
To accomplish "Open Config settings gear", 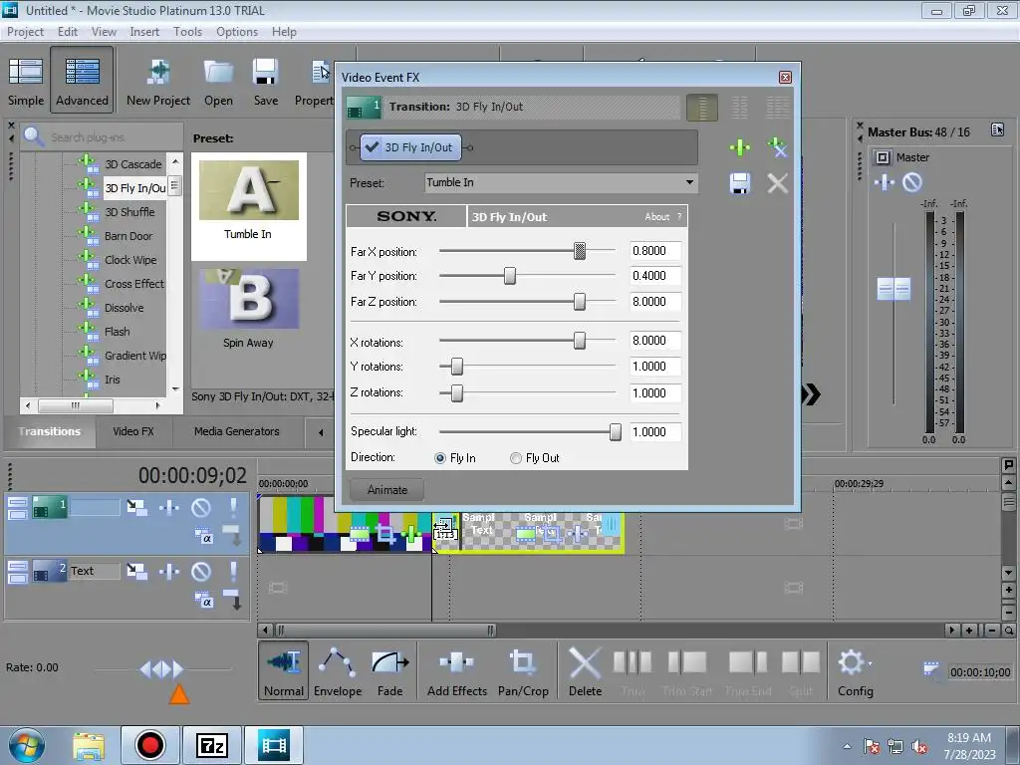I will pos(855,671).
